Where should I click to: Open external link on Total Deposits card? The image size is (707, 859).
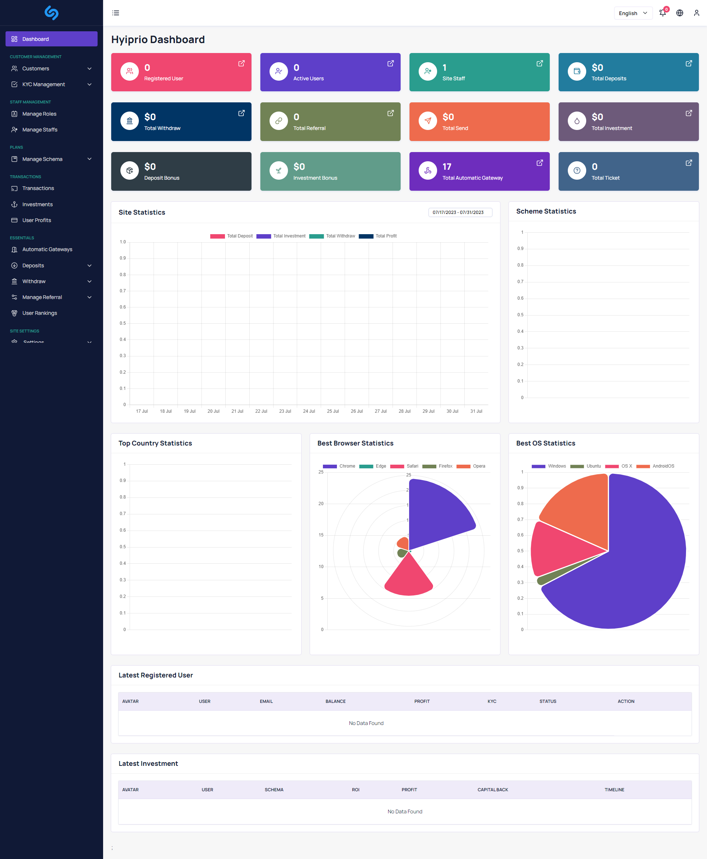click(688, 63)
